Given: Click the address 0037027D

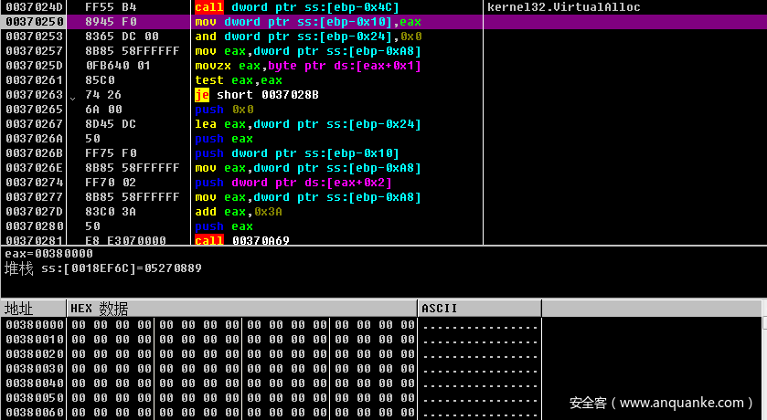Looking at the screenshot, I should pyautogui.click(x=34, y=212).
